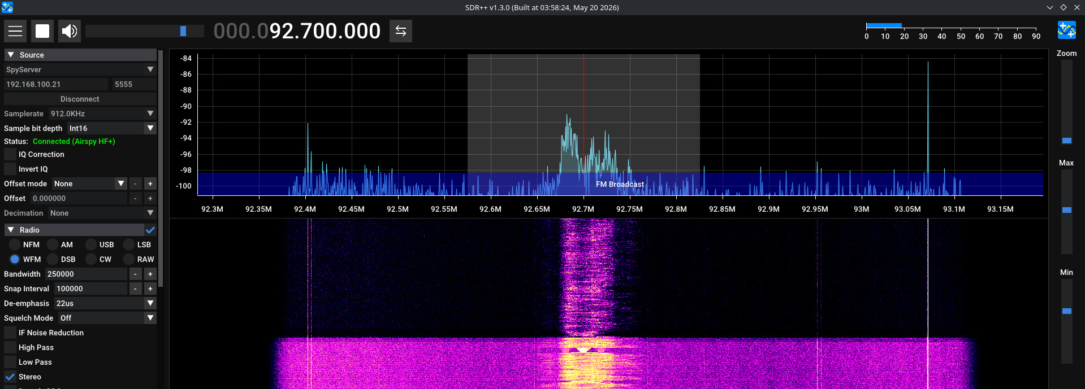Click the SDR++ logo icon at top right
This screenshot has width=1085, height=389.
[x=1067, y=30]
